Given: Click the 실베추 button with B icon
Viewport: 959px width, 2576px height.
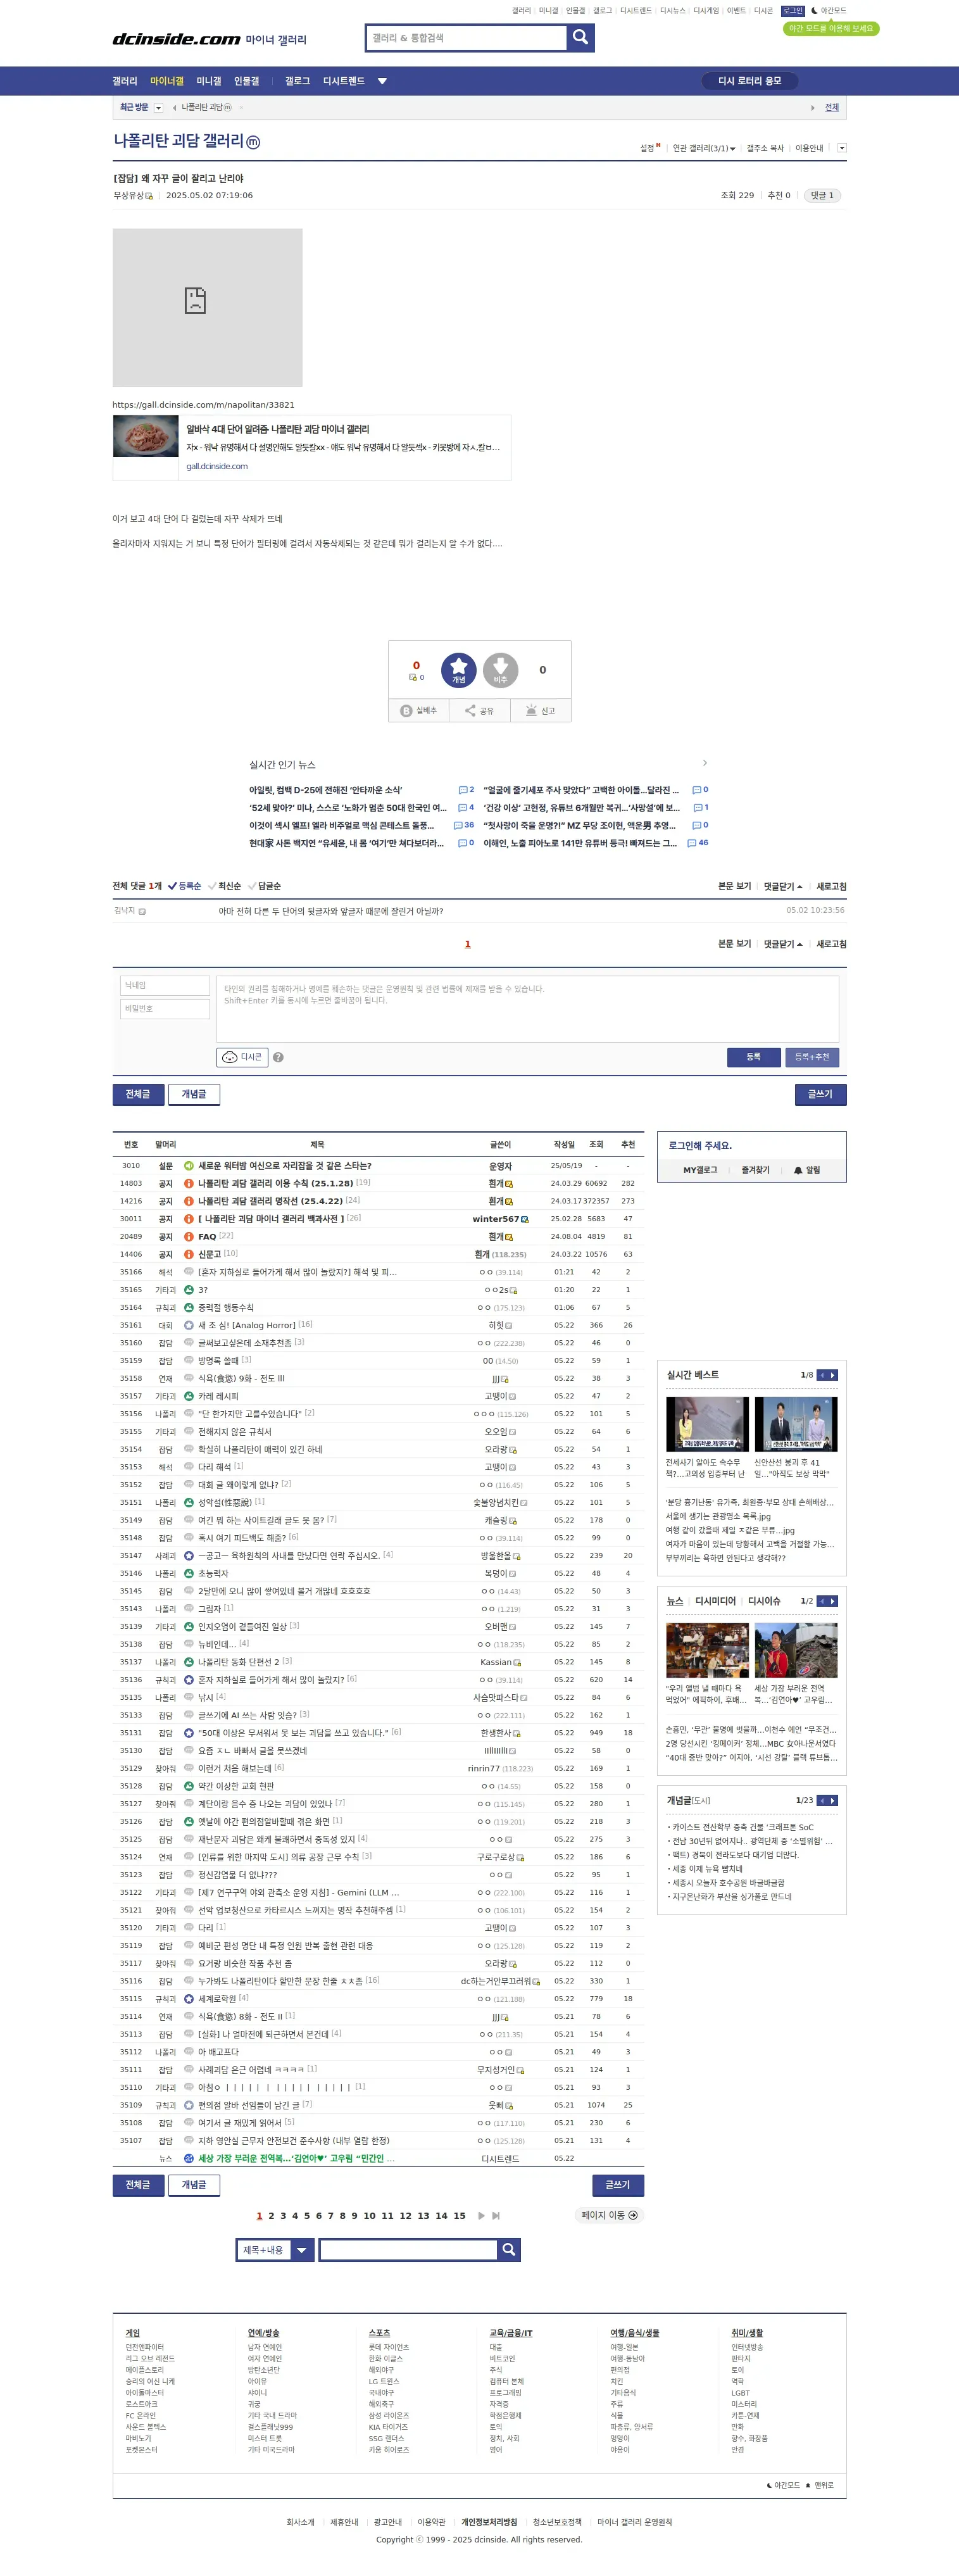Looking at the screenshot, I should [418, 711].
